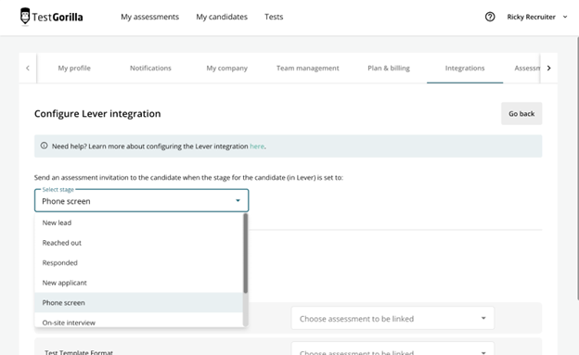
Task: Open the help question mark icon
Action: tap(490, 17)
